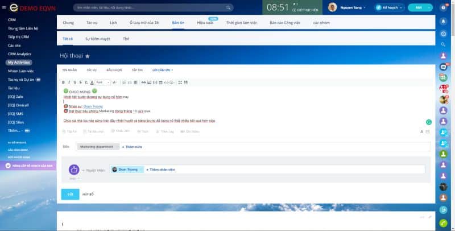Click the top search input field

coord(152,7)
